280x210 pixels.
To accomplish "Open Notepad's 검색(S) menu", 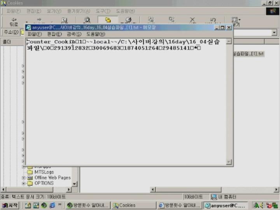I will [74, 34].
